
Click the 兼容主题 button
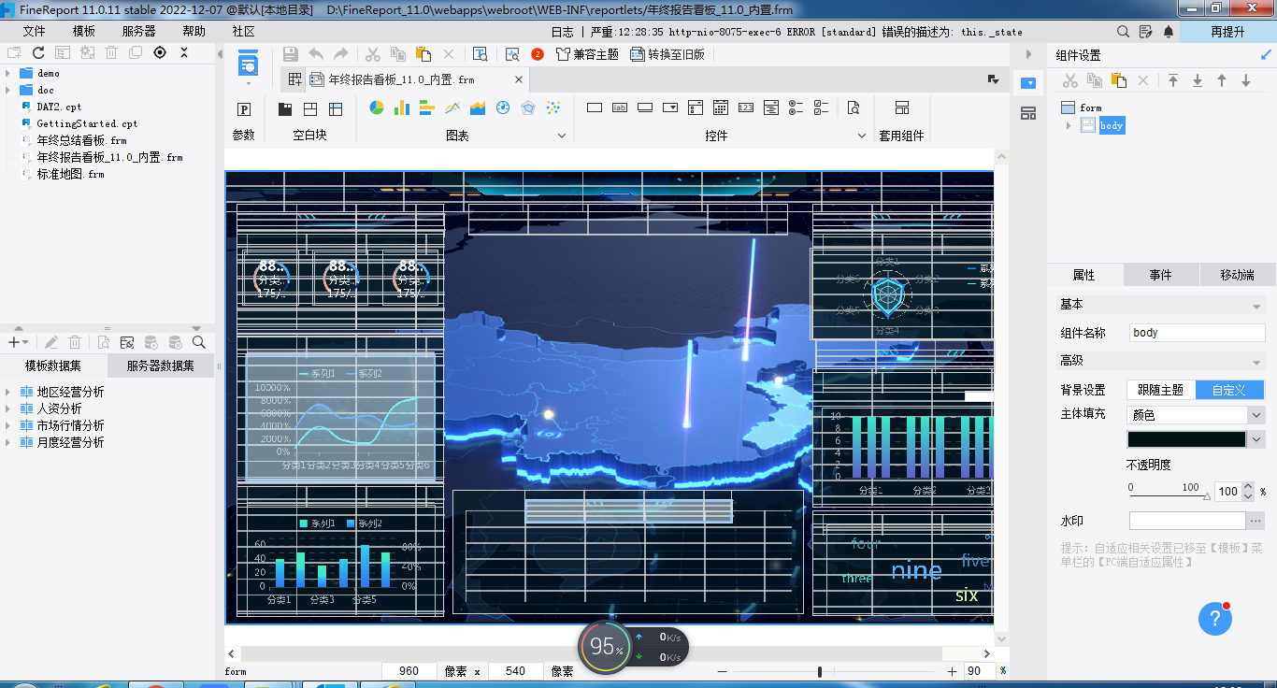(587, 54)
